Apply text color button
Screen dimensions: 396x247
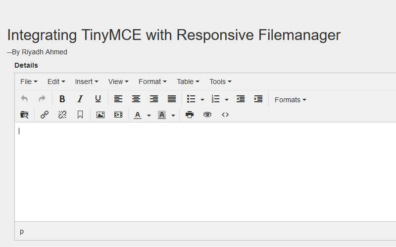coord(138,115)
